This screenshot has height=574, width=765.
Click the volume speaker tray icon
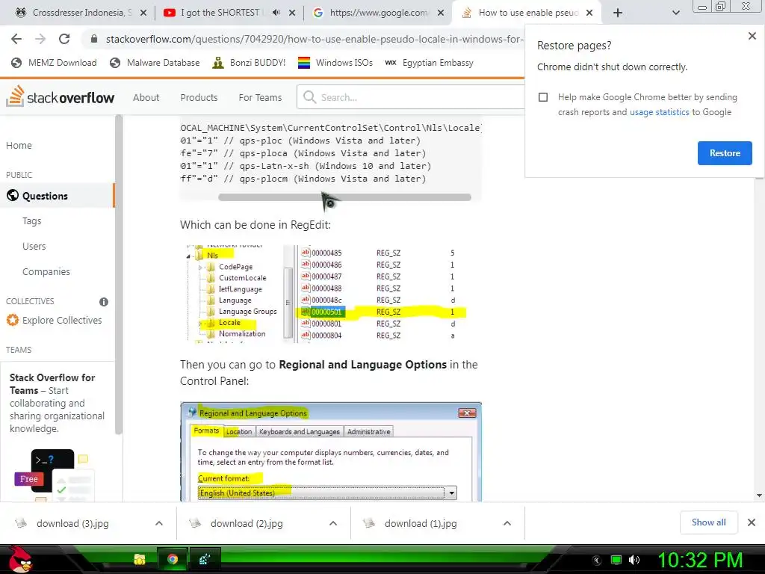click(x=634, y=560)
